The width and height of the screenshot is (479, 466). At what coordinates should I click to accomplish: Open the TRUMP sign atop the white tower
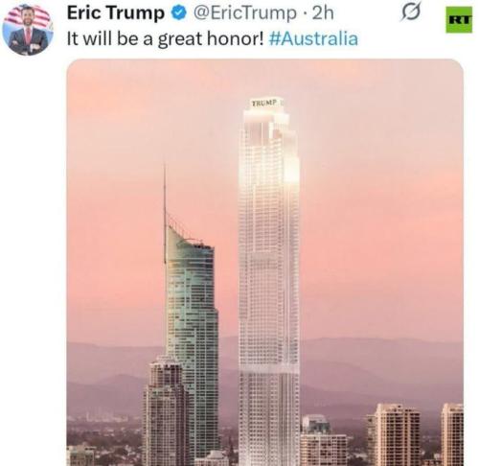tap(263, 104)
